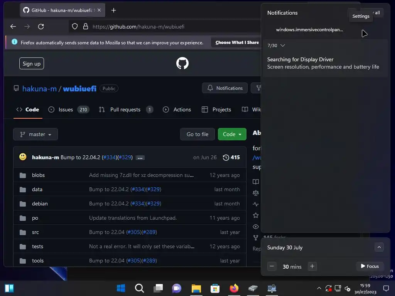395x296 pixels.
Task: Open taskbar Search
Action: tap(139, 288)
